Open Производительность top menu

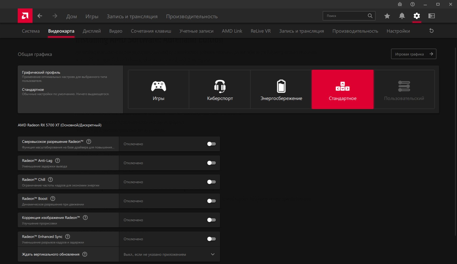click(192, 16)
